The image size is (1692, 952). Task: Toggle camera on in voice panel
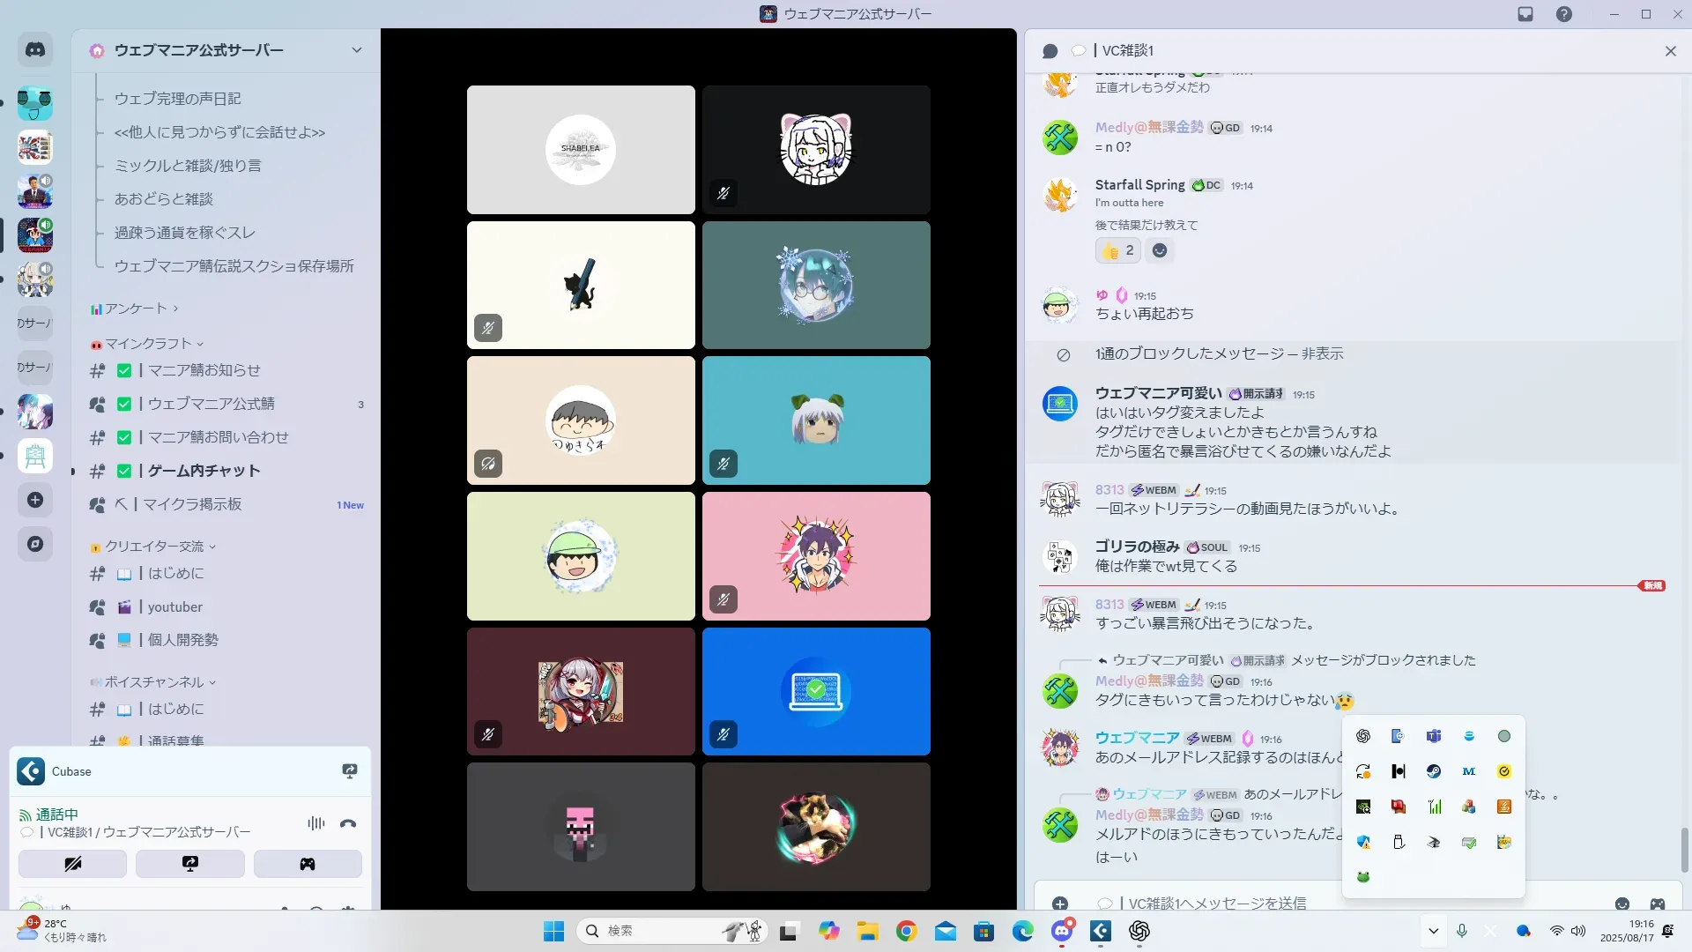[x=72, y=864]
